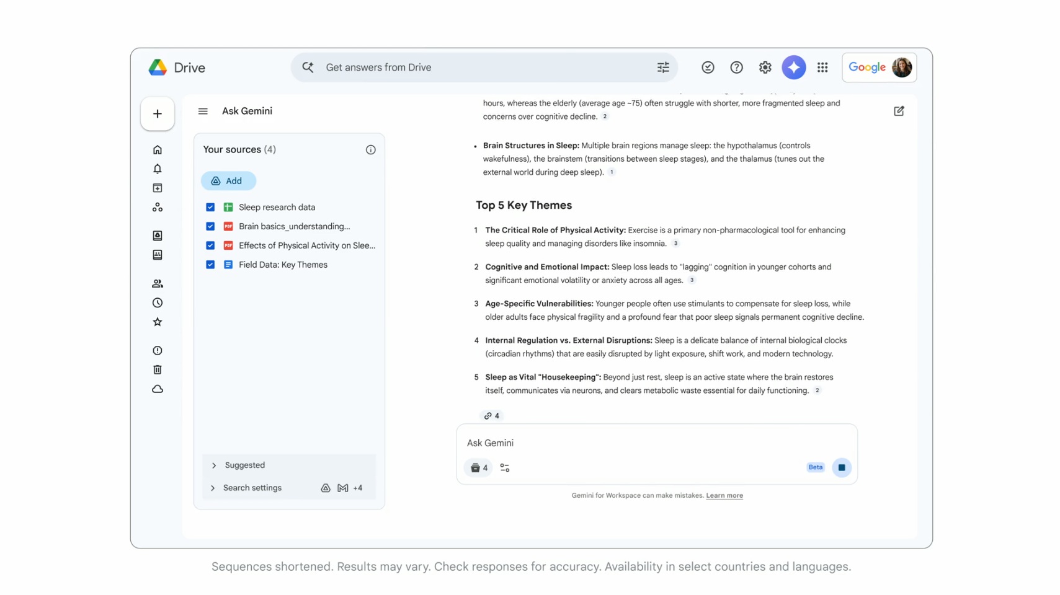The height and width of the screenshot is (595, 1060).
Task: Uncheck Brain basics_understanding source
Action: click(210, 227)
